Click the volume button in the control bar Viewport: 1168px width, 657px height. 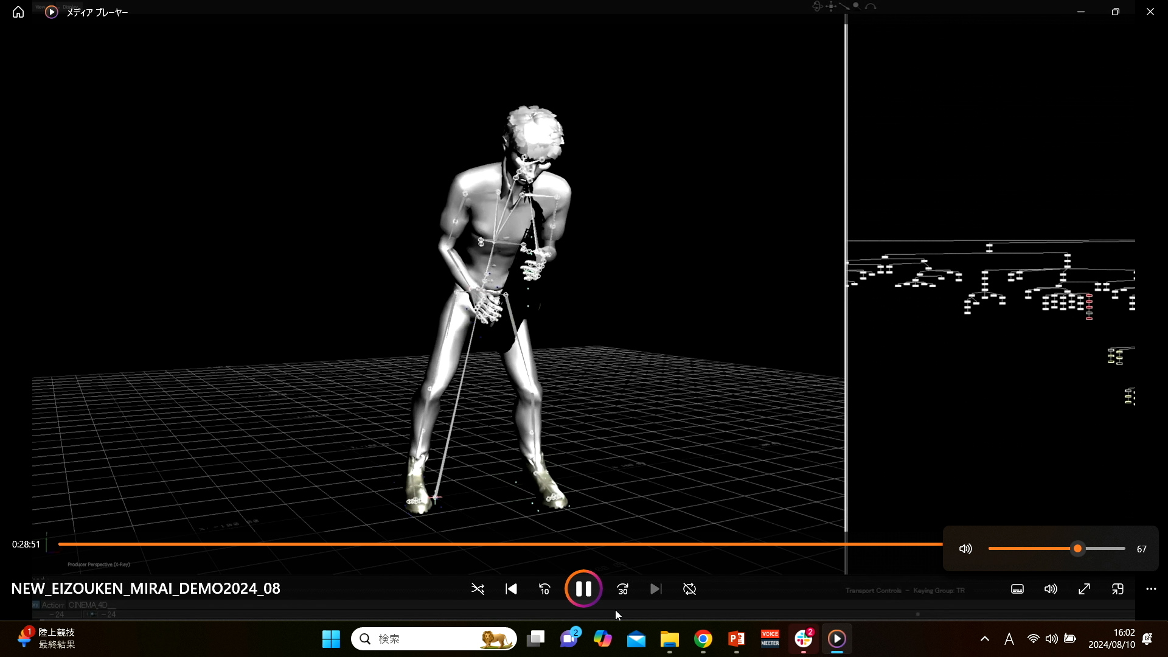pyautogui.click(x=1051, y=589)
